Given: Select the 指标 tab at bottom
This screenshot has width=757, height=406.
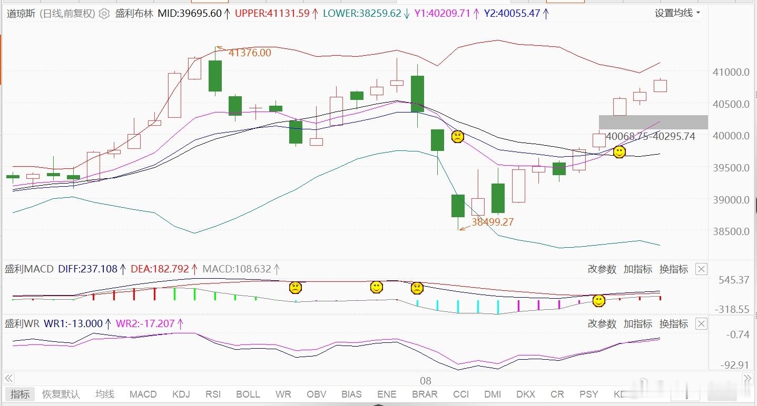Looking at the screenshot, I should tap(20, 394).
